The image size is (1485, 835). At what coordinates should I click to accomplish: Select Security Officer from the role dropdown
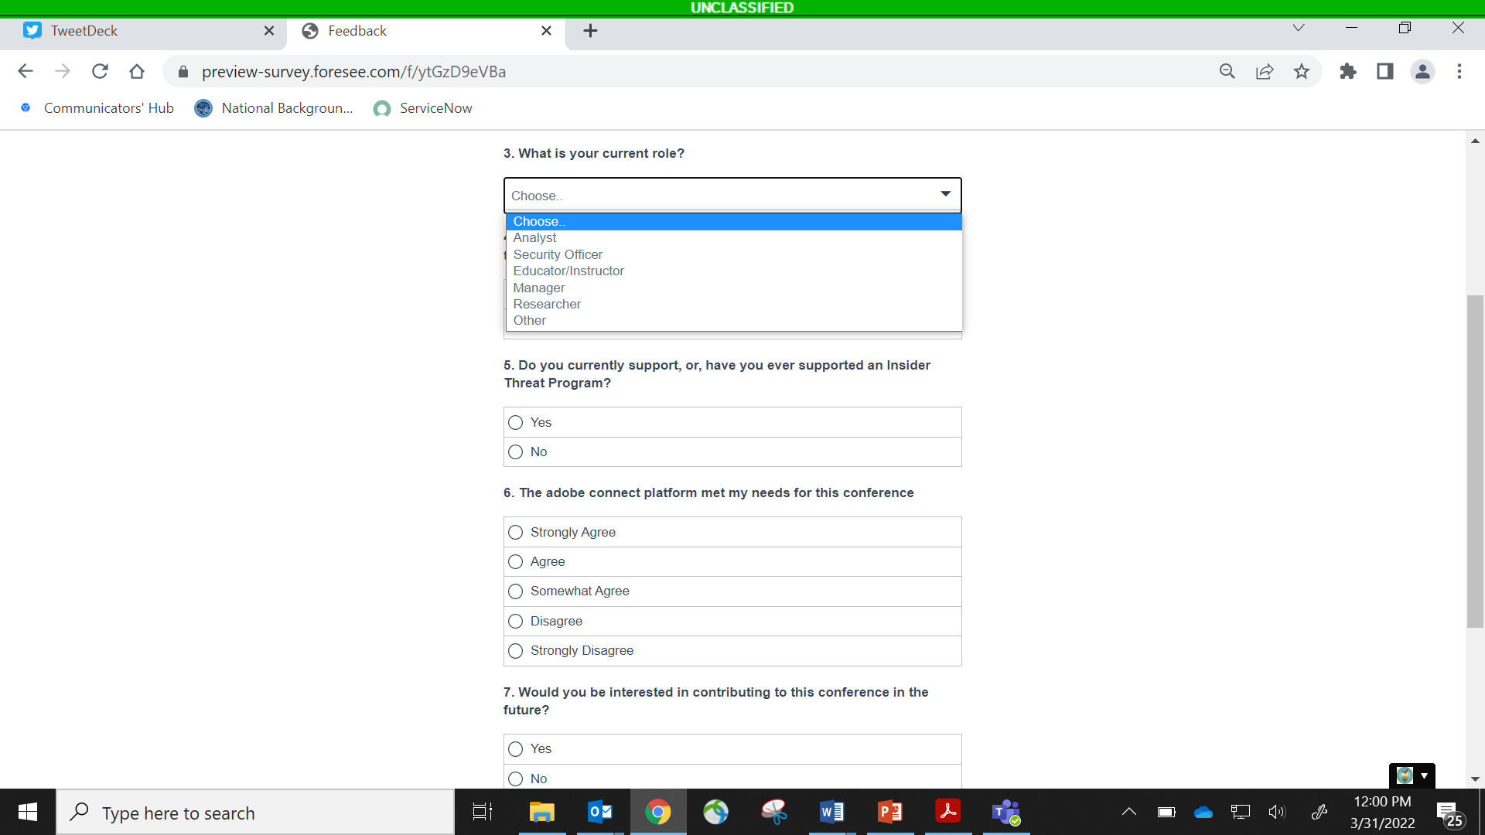[558, 254]
